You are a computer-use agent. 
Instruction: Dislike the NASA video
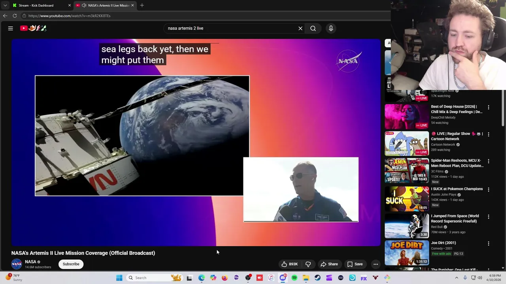click(x=308, y=264)
